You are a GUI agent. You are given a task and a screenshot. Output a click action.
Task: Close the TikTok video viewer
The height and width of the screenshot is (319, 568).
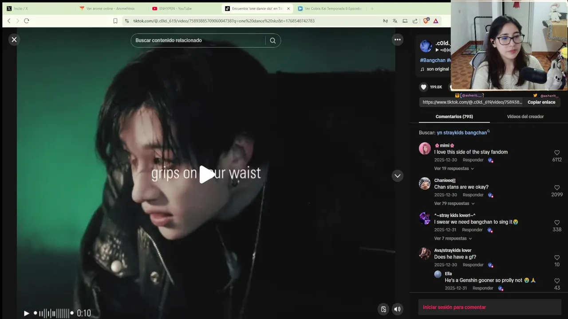(14, 39)
